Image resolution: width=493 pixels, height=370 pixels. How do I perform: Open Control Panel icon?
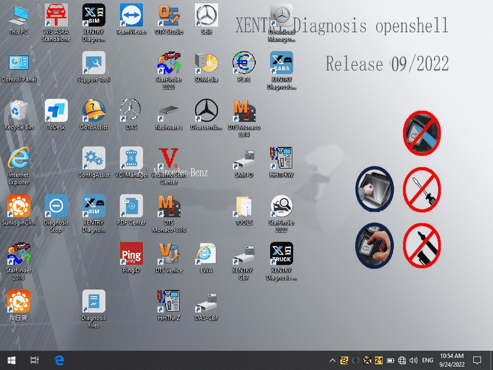pos(18,67)
